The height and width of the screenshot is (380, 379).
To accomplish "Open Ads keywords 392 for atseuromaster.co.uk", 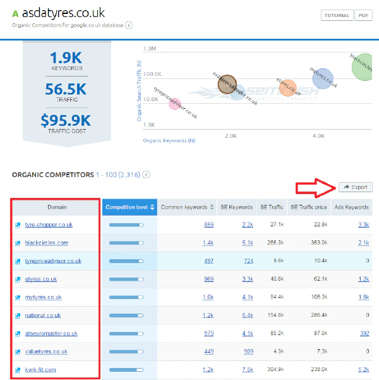I will click(364, 333).
